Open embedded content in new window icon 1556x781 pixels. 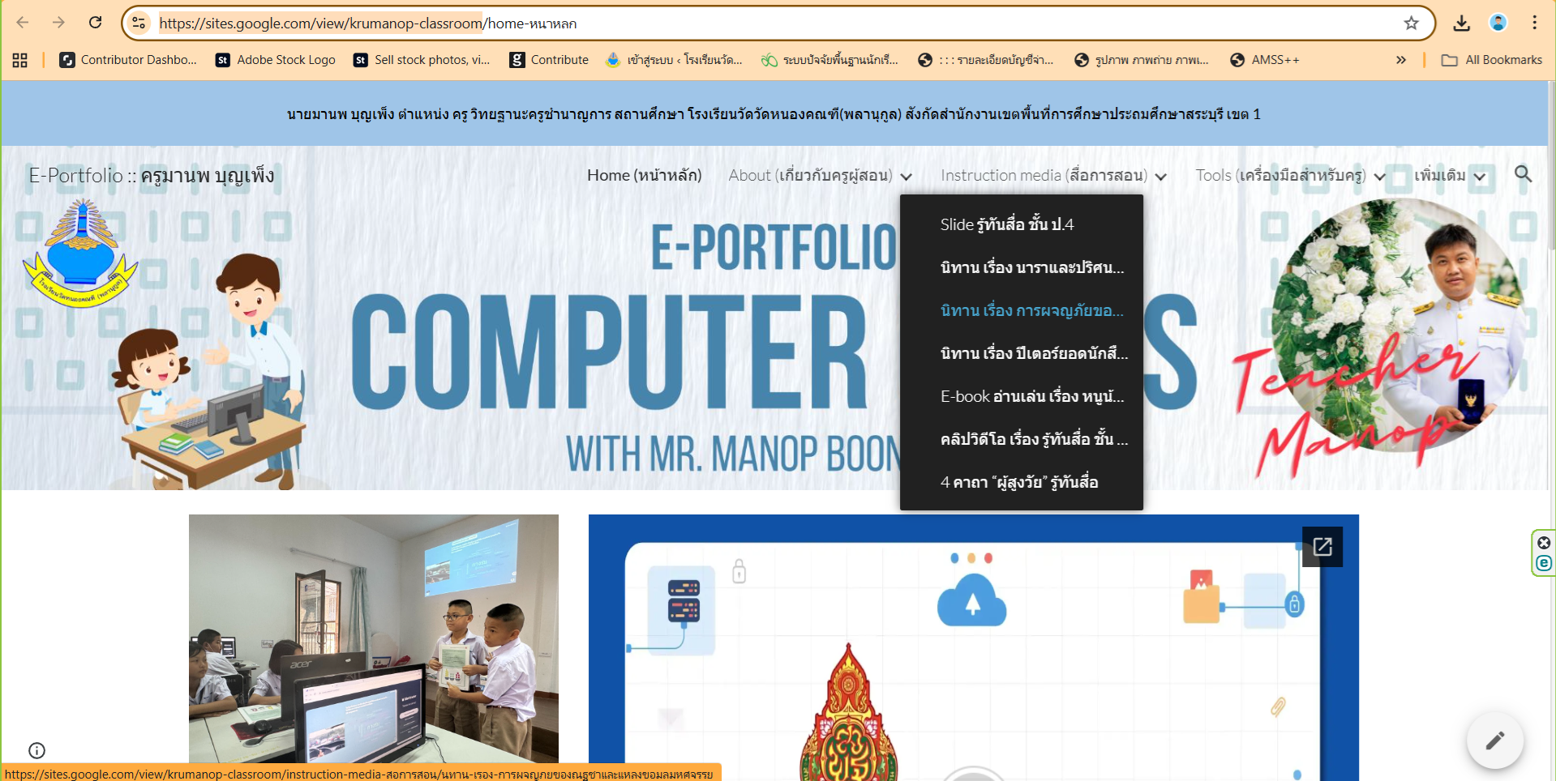tap(1322, 547)
